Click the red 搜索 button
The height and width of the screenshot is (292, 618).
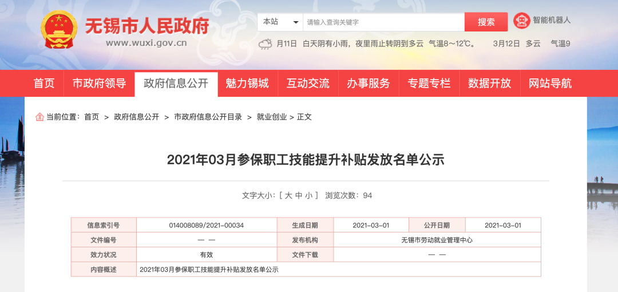coord(486,22)
